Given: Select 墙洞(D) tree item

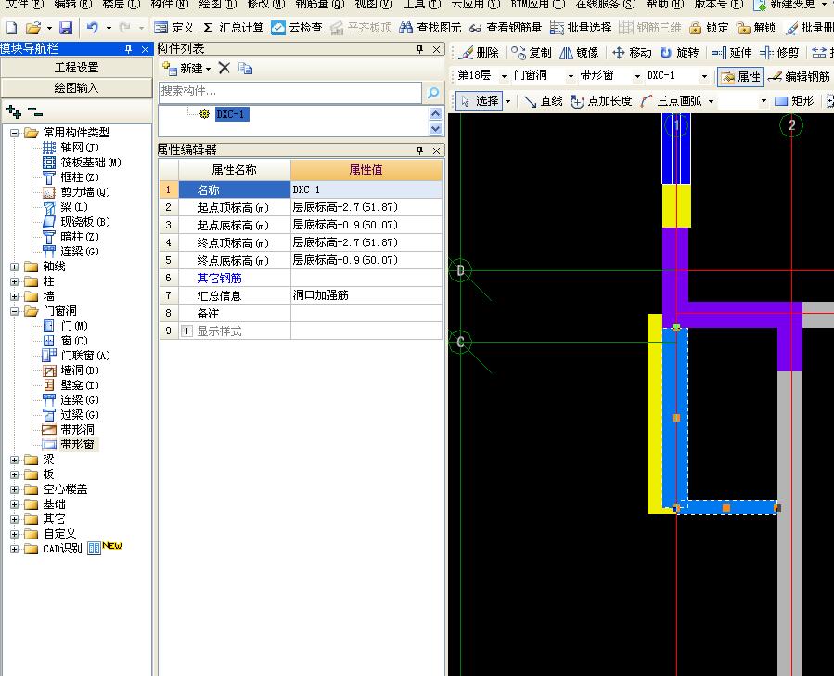Looking at the screenshot, I should click(80, 370).
